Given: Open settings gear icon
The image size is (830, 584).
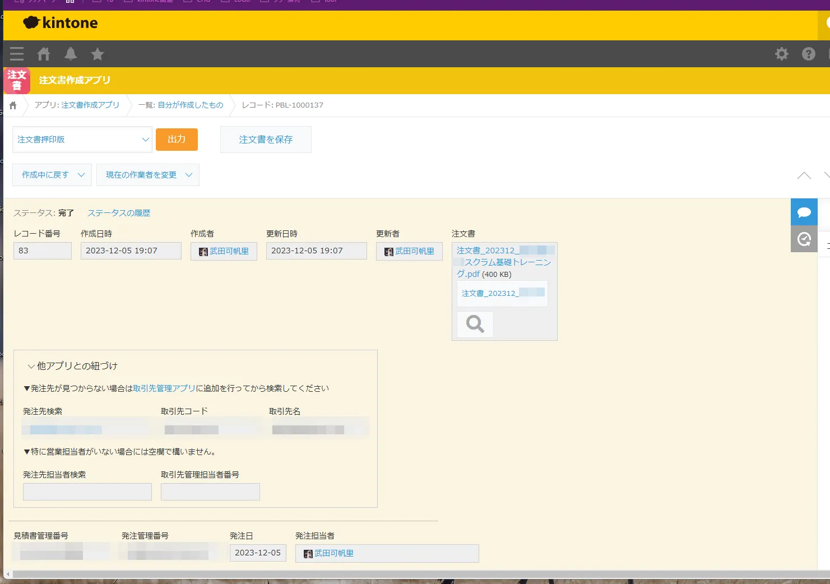Looking at the screenshot, I should pos(781,54).
